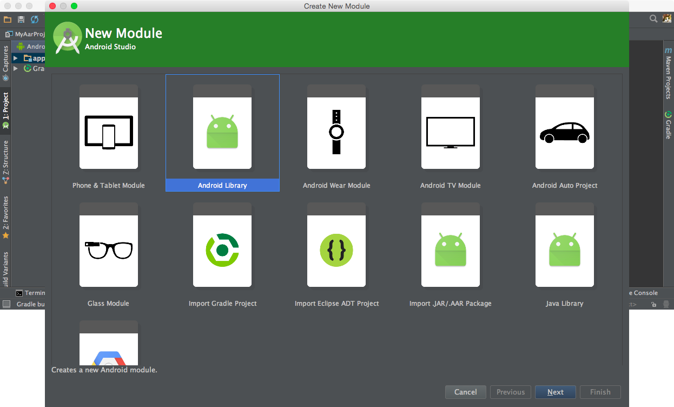Open the Gradle panel via its elephant-circle icon
Screen dimensions: 674x407
point(668,115)
